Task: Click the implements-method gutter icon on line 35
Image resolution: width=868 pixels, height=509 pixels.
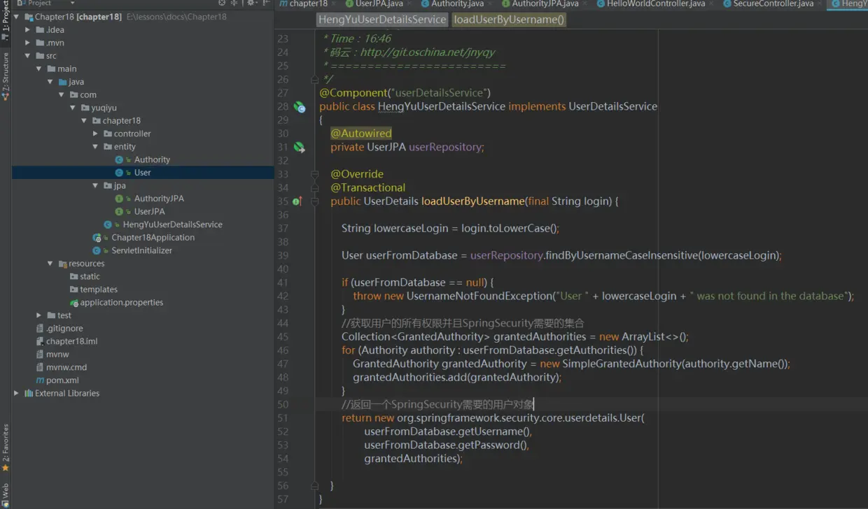Action: click(x=297, y=201)
